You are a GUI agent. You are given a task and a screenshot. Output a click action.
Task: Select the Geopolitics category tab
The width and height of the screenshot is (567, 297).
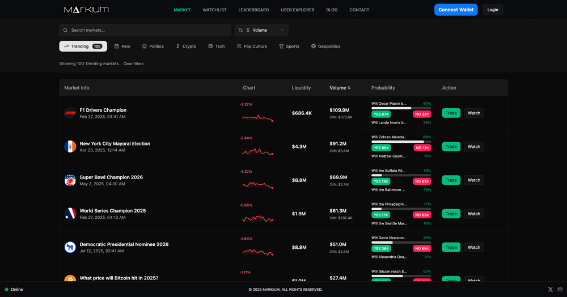coord(325,46)
